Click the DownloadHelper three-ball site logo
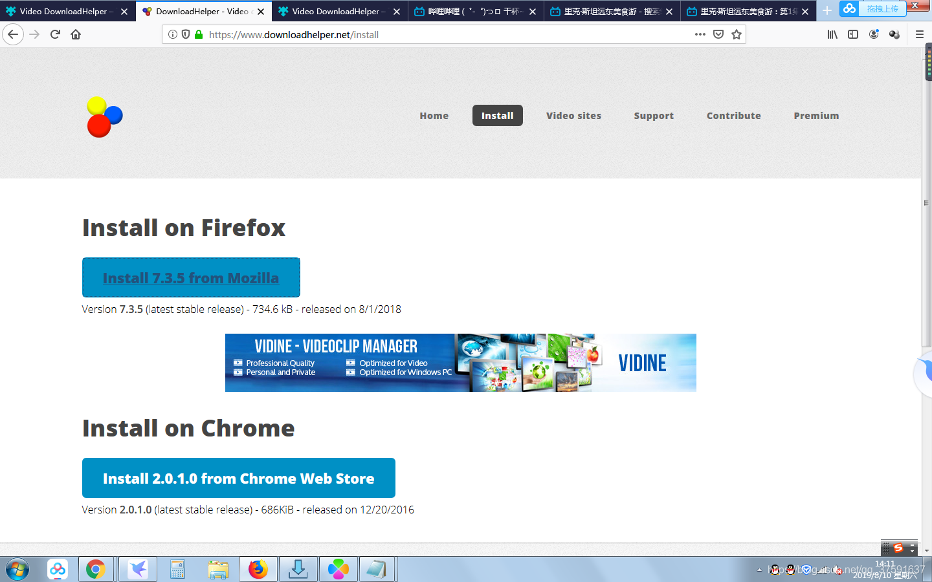Image resolution: width=932 pixels, height=582 pixels. tap(105, 117)
